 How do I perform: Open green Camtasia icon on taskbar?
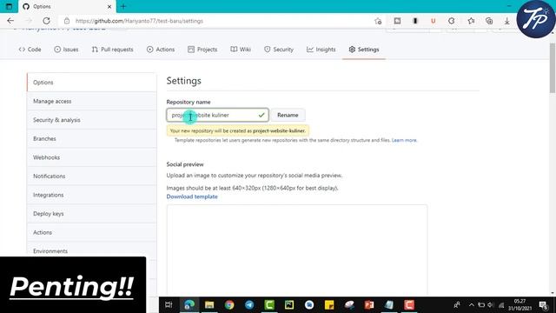click(x=269, y=305)
